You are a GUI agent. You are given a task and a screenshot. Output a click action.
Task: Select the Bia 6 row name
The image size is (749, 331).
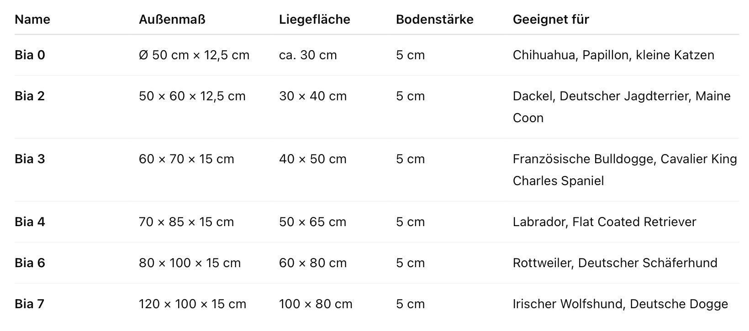pyautogui.click(x=30, y=263)
